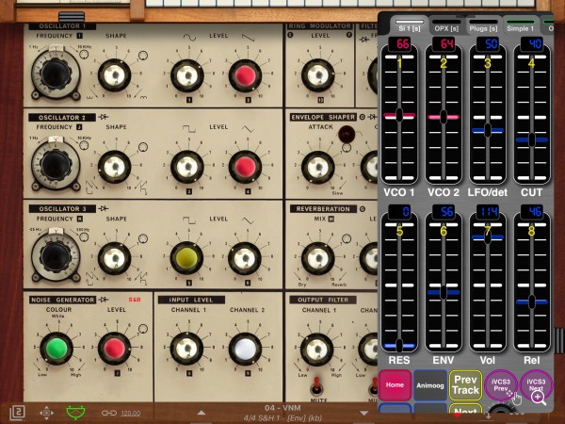Tap number badge 9 under Input Channel 2 knob

coord(248,373)
